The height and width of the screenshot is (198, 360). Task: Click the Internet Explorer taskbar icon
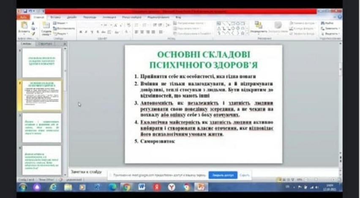pyautogui.click(x=53, y=187)
